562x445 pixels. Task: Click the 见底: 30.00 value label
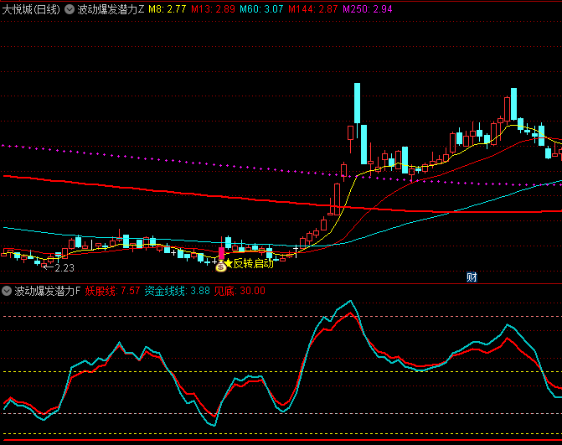pos(240,291)
